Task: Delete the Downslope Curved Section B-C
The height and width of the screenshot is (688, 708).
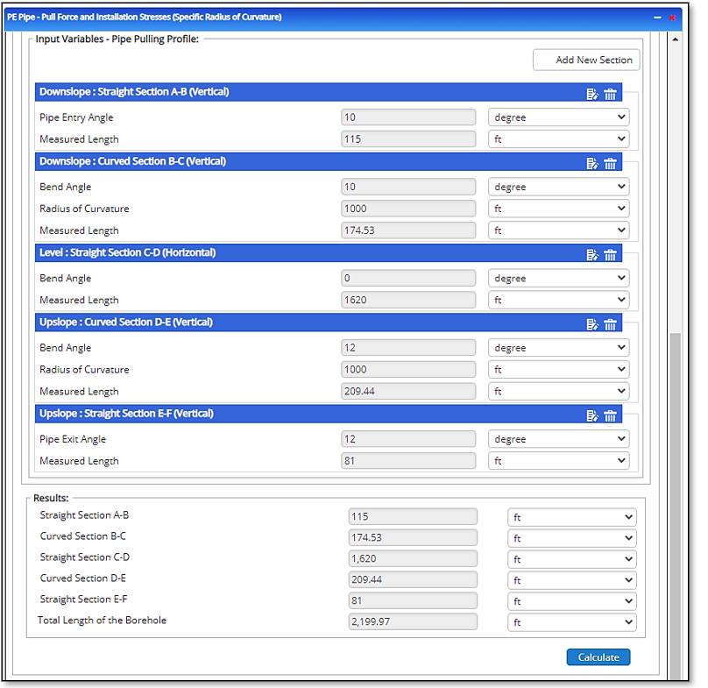Action: 611,164
